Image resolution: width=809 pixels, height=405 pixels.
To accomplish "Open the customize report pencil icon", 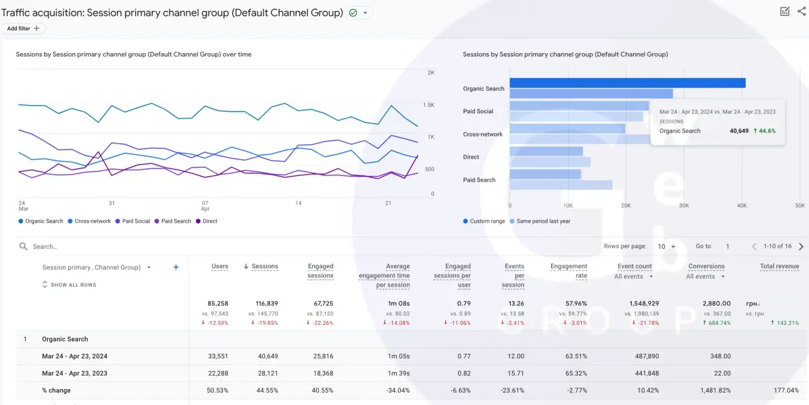I will 785,12.
